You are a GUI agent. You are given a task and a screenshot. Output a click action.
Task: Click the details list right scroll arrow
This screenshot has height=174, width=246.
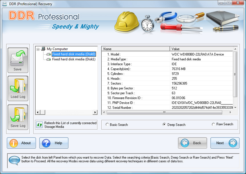click(230, 112)
